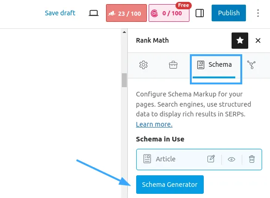The image size is (270, 198).
Task: Switch to the General gear tab
Action: 143,65
